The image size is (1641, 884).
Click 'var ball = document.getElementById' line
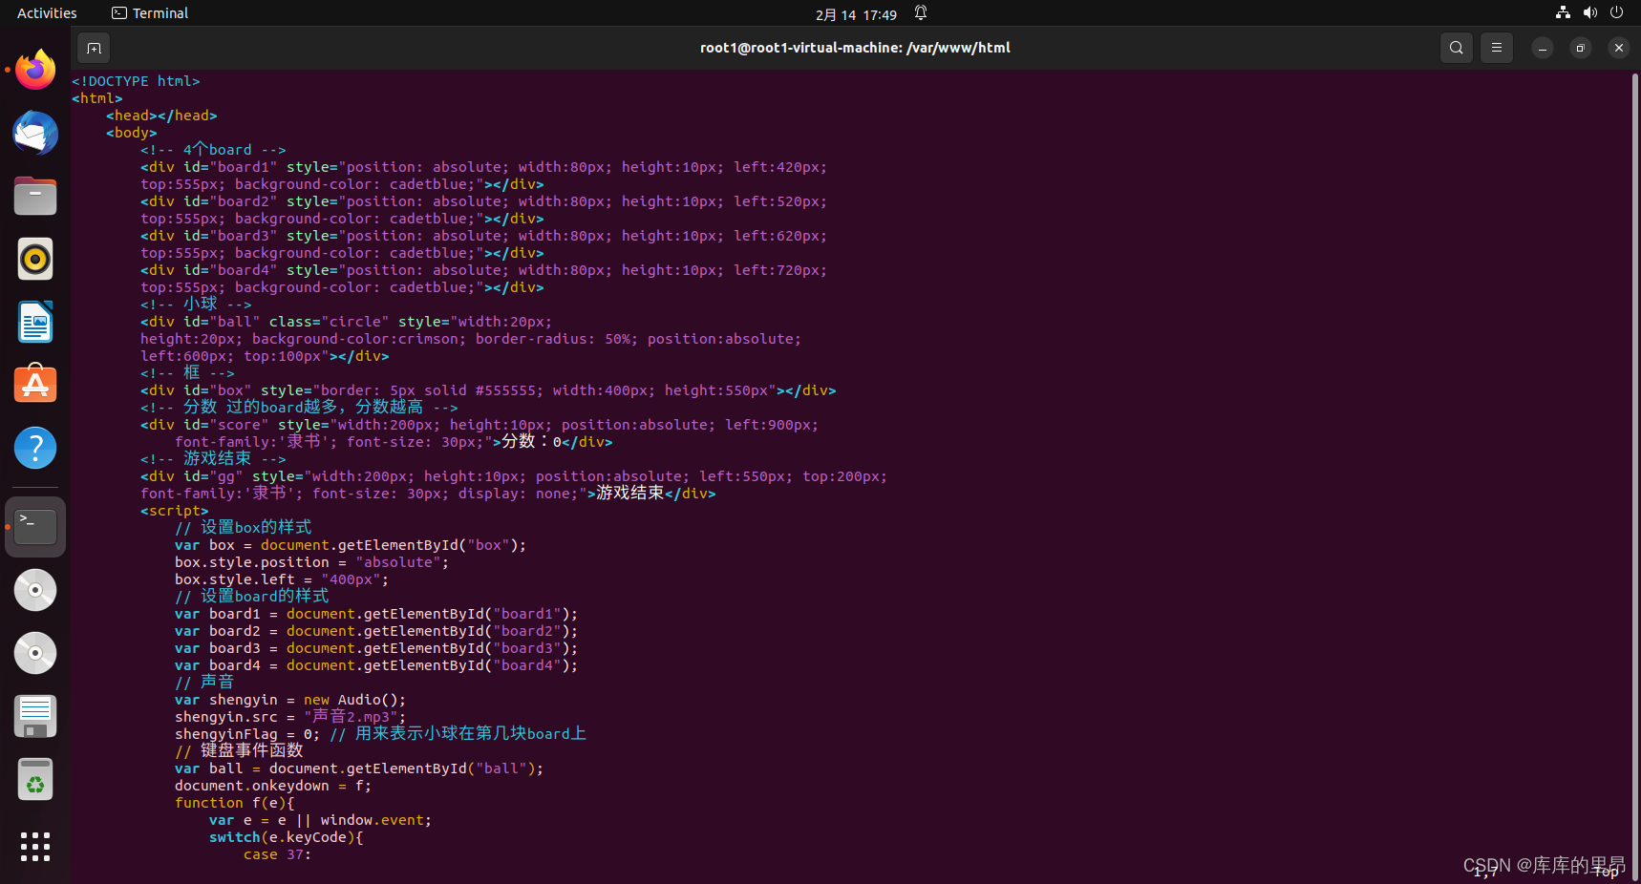[359, 768]
